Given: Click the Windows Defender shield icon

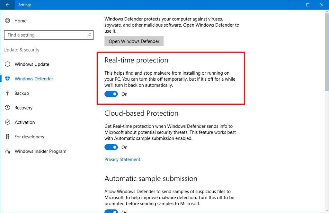Looking at the screenshot, I should tap(7, 79).
